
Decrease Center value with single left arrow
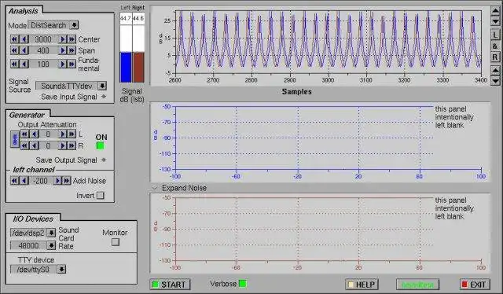[24, 39]
